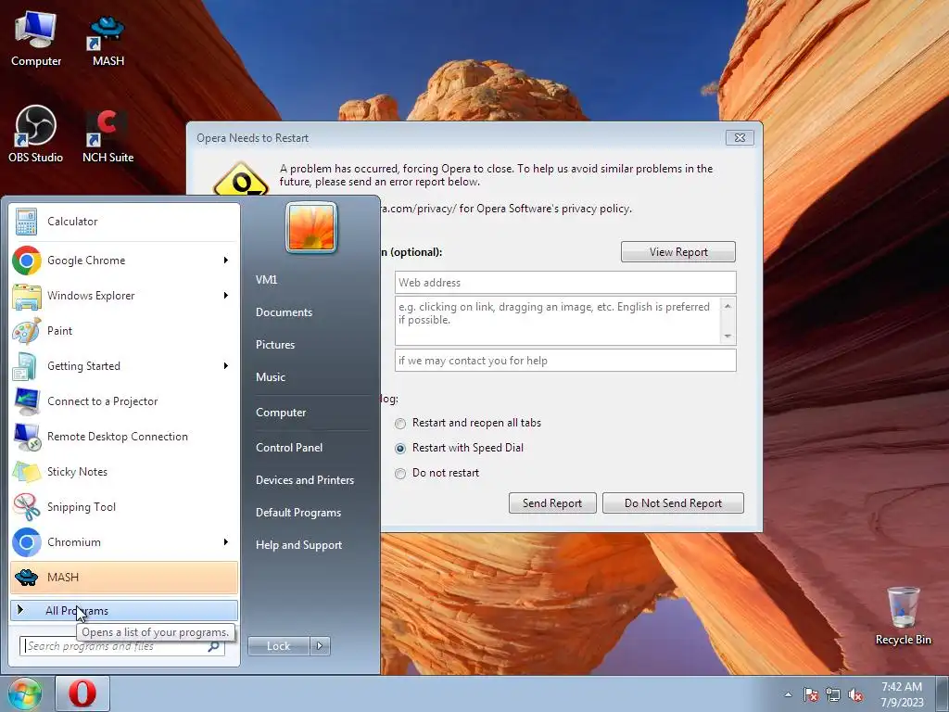
Task: Expand the Windows Explorer jump list arrow
Action: pyautogui.click(x=226, y=296)
